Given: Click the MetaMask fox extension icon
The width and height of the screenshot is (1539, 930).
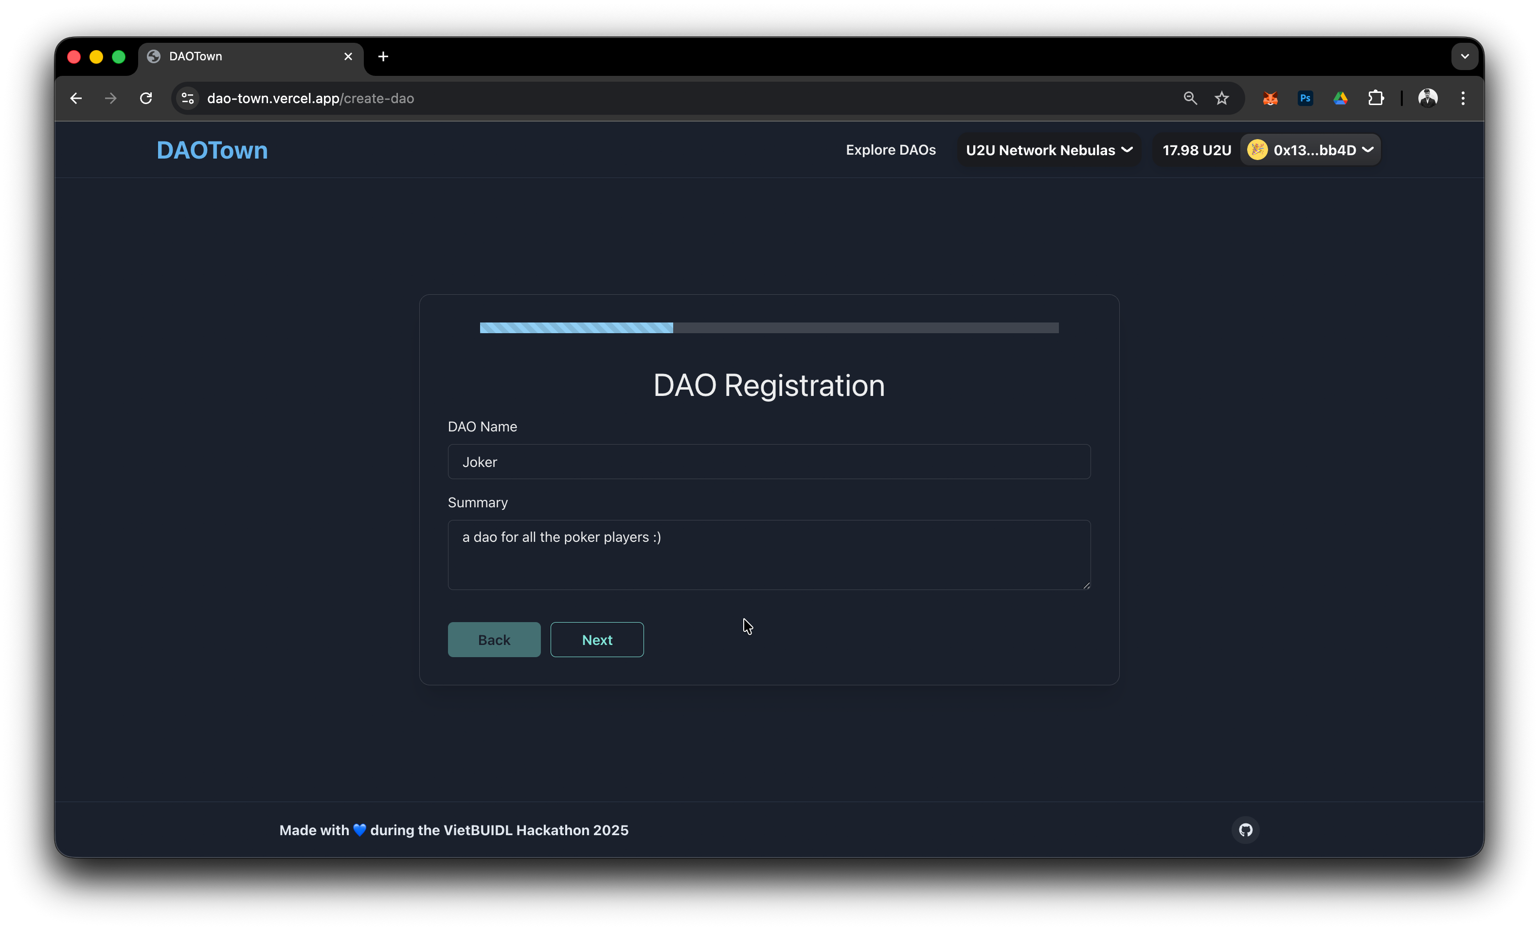Looking at the screenshot, I should tap(1270, 98).
